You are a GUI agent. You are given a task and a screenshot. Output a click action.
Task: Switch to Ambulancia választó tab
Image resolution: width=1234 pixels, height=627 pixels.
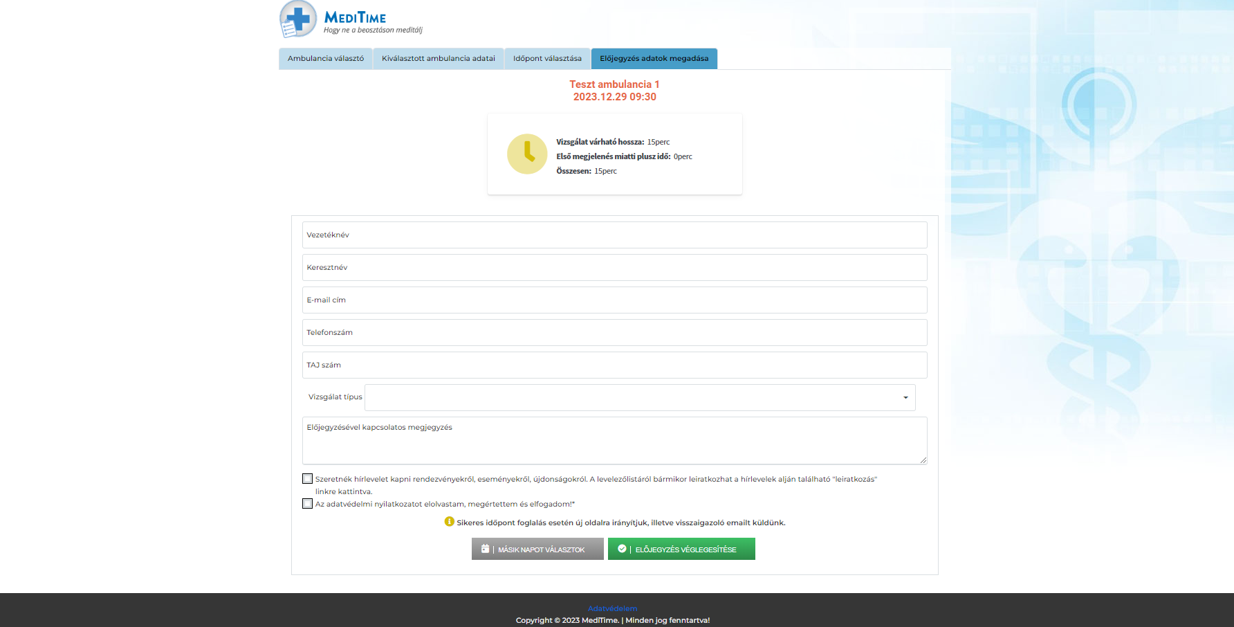click(x=326, y=59)
